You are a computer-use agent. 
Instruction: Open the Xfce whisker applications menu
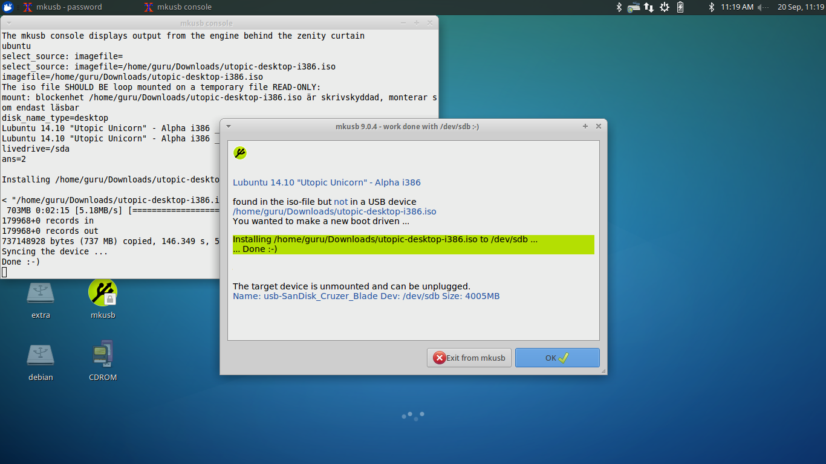coord(8,7)
